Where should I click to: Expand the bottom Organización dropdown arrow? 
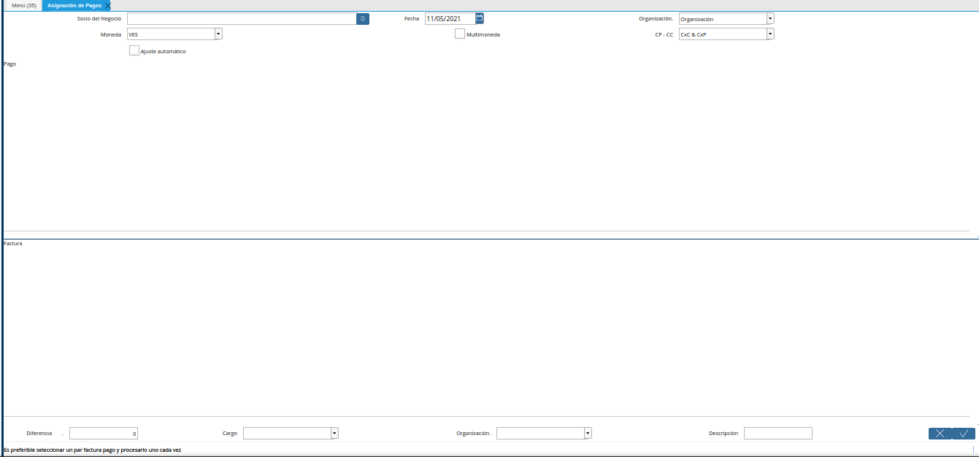588,433
